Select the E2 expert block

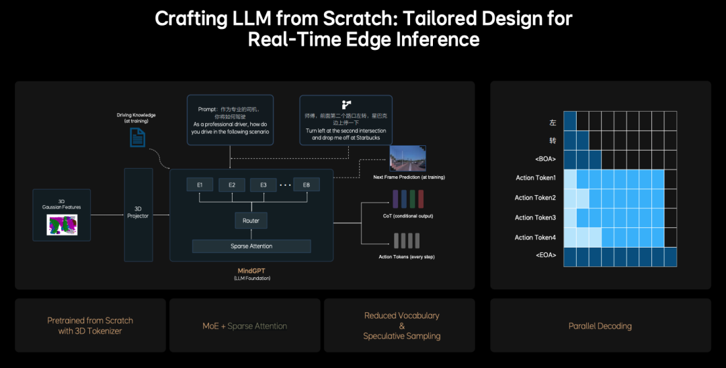tap(232, 185)
